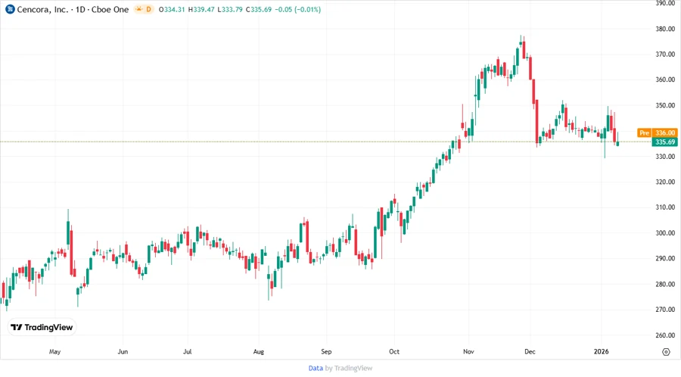Select the 'Sep' label on time axis
Image resolution: width=681 pixels, height=377 pixels.
coord(326,352)
